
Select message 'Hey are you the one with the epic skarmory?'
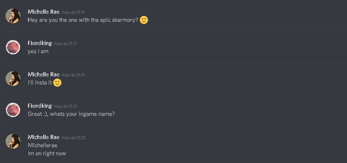pyautogui.click(x=83, y=20)
